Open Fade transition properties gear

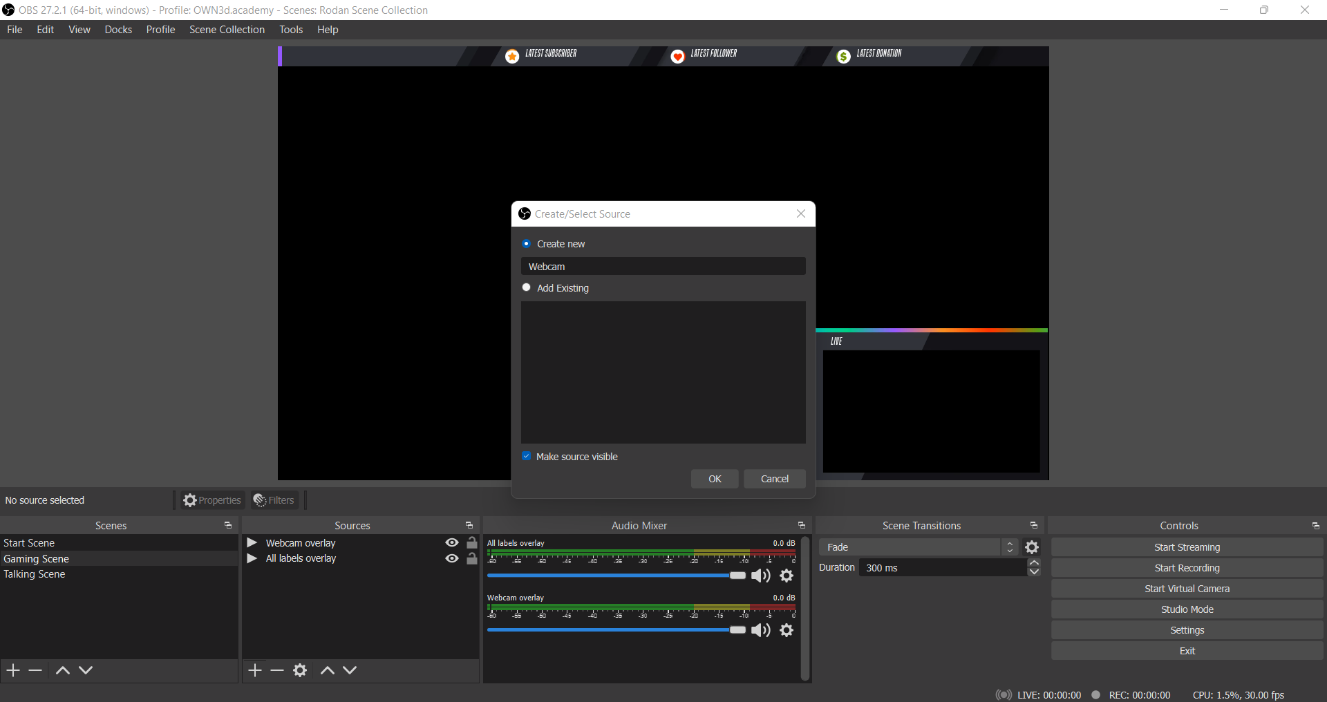pos(1032,547)
